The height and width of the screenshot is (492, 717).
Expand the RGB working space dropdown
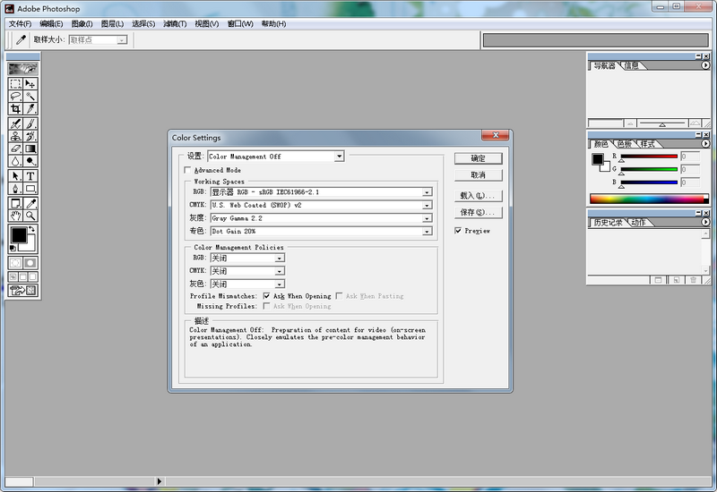427,191
